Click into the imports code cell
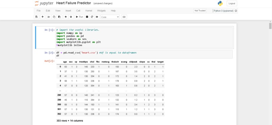This screenshot has height=125, width=272. (x=144, y=37)
